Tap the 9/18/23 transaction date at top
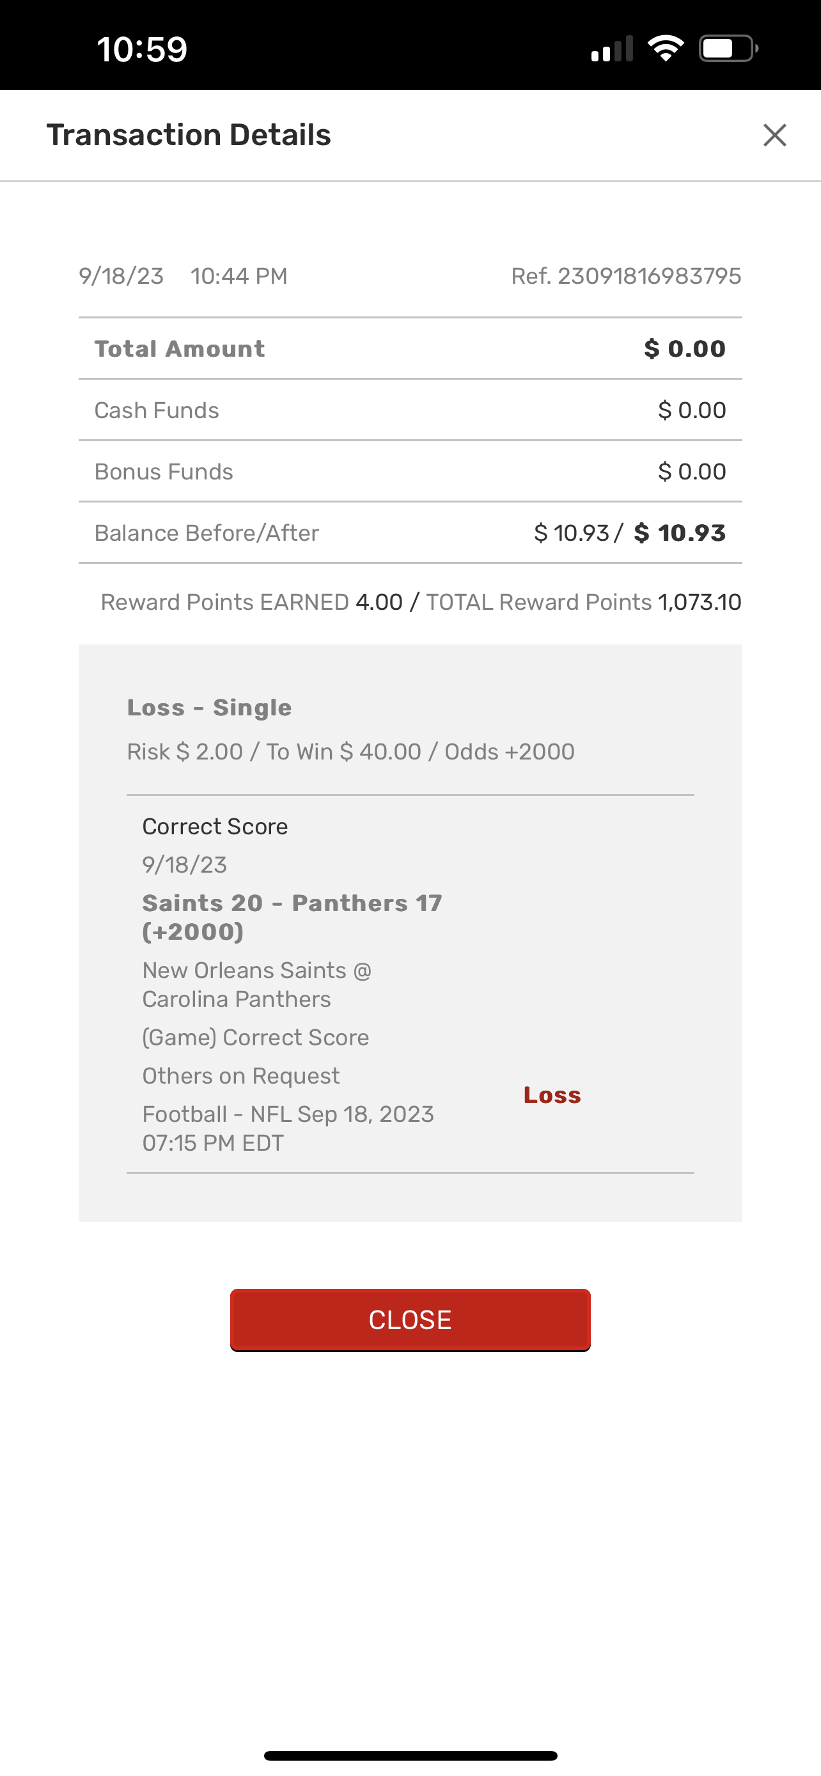Screen dimensions: 821x1776 click(121, 276)
